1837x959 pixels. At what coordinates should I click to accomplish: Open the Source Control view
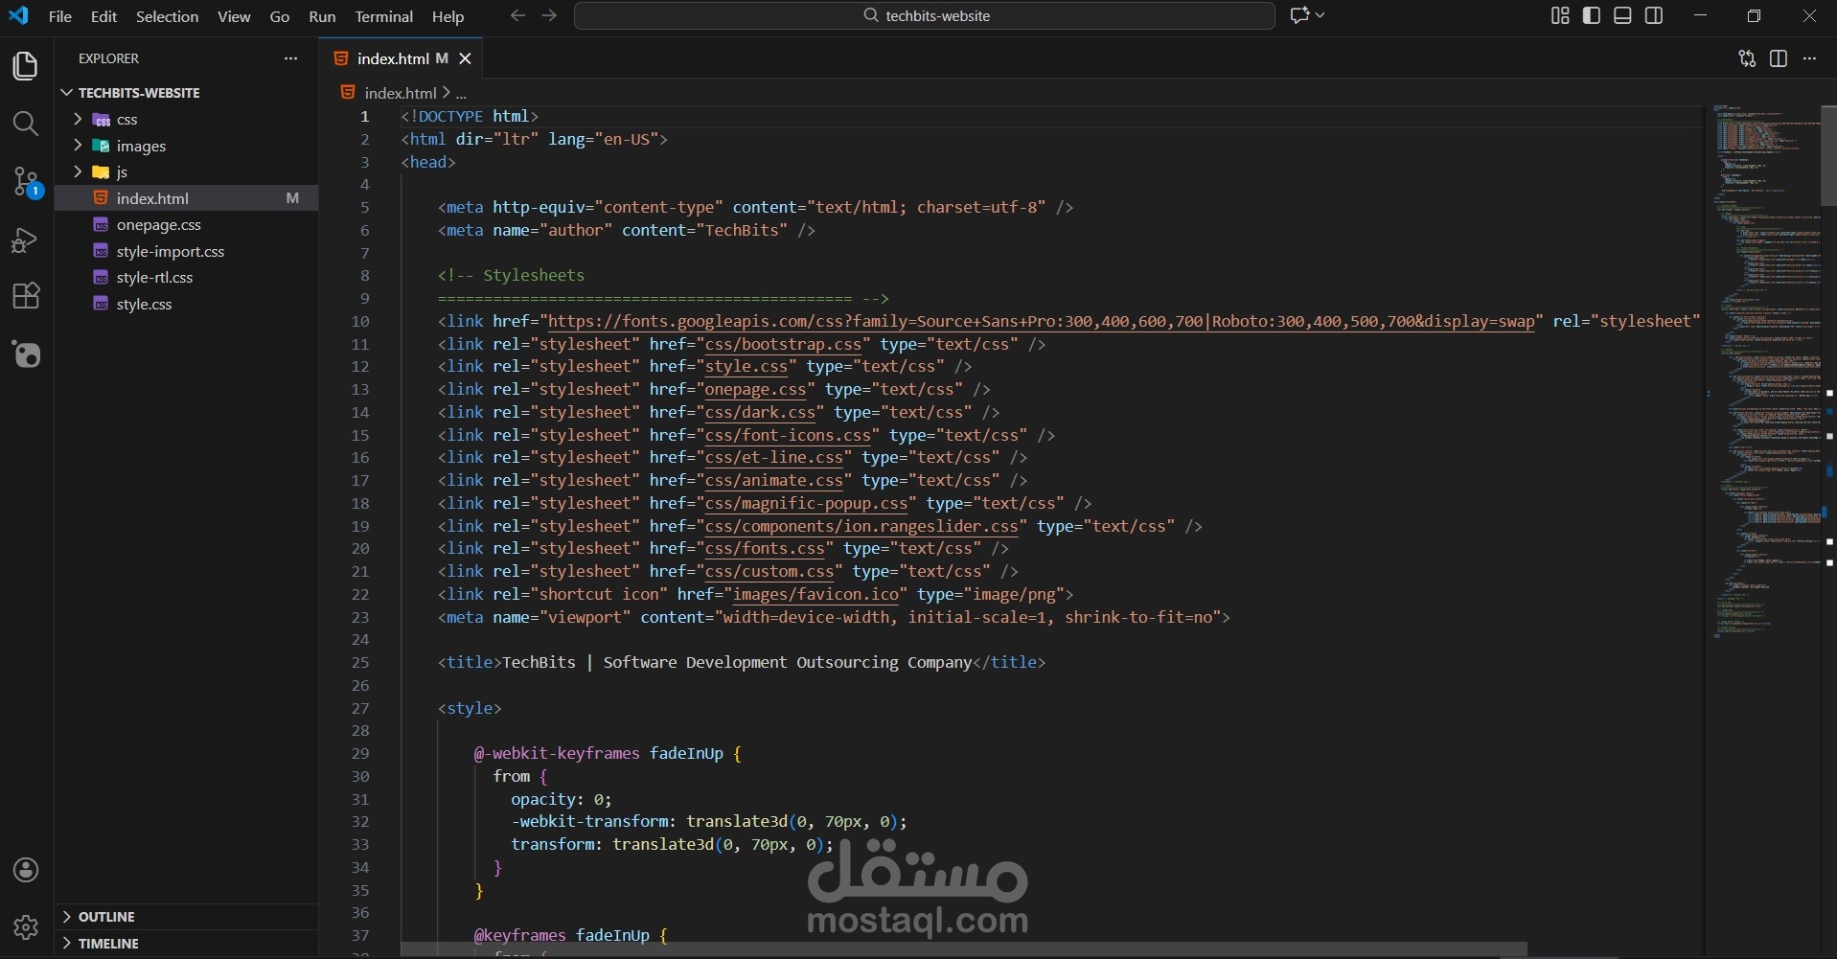point(26,182)
